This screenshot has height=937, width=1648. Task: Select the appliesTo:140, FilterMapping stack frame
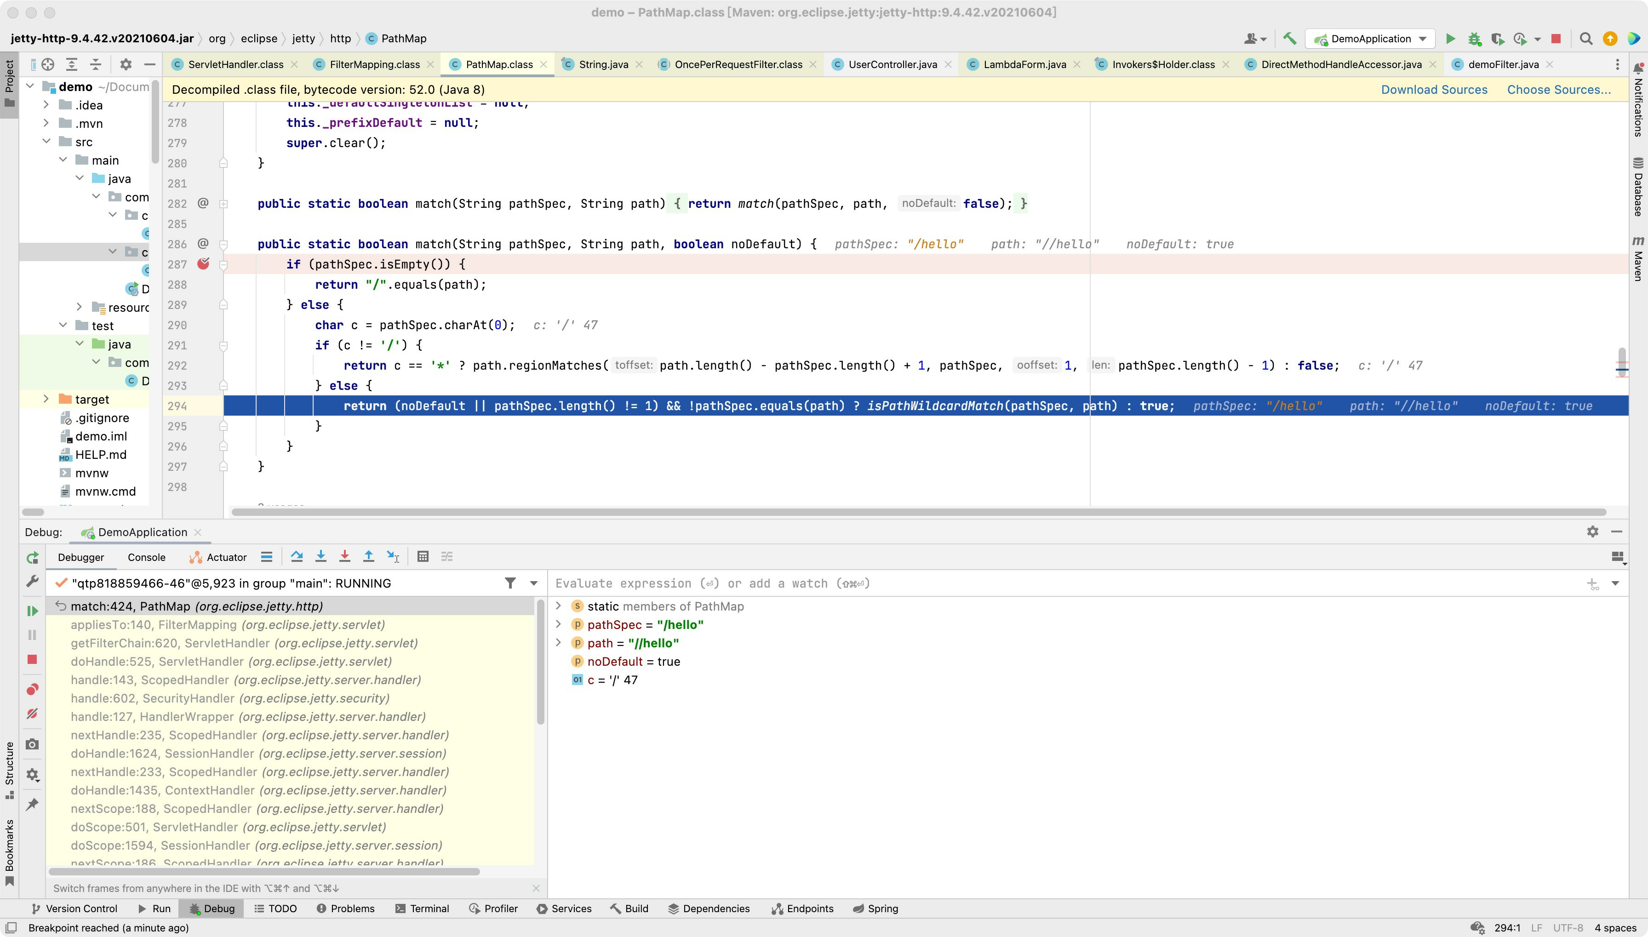[x=290, y=624]
